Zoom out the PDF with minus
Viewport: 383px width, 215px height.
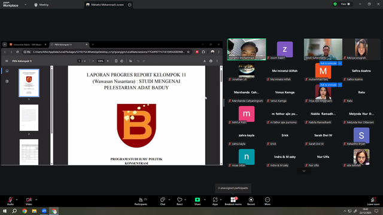[93, 61]
